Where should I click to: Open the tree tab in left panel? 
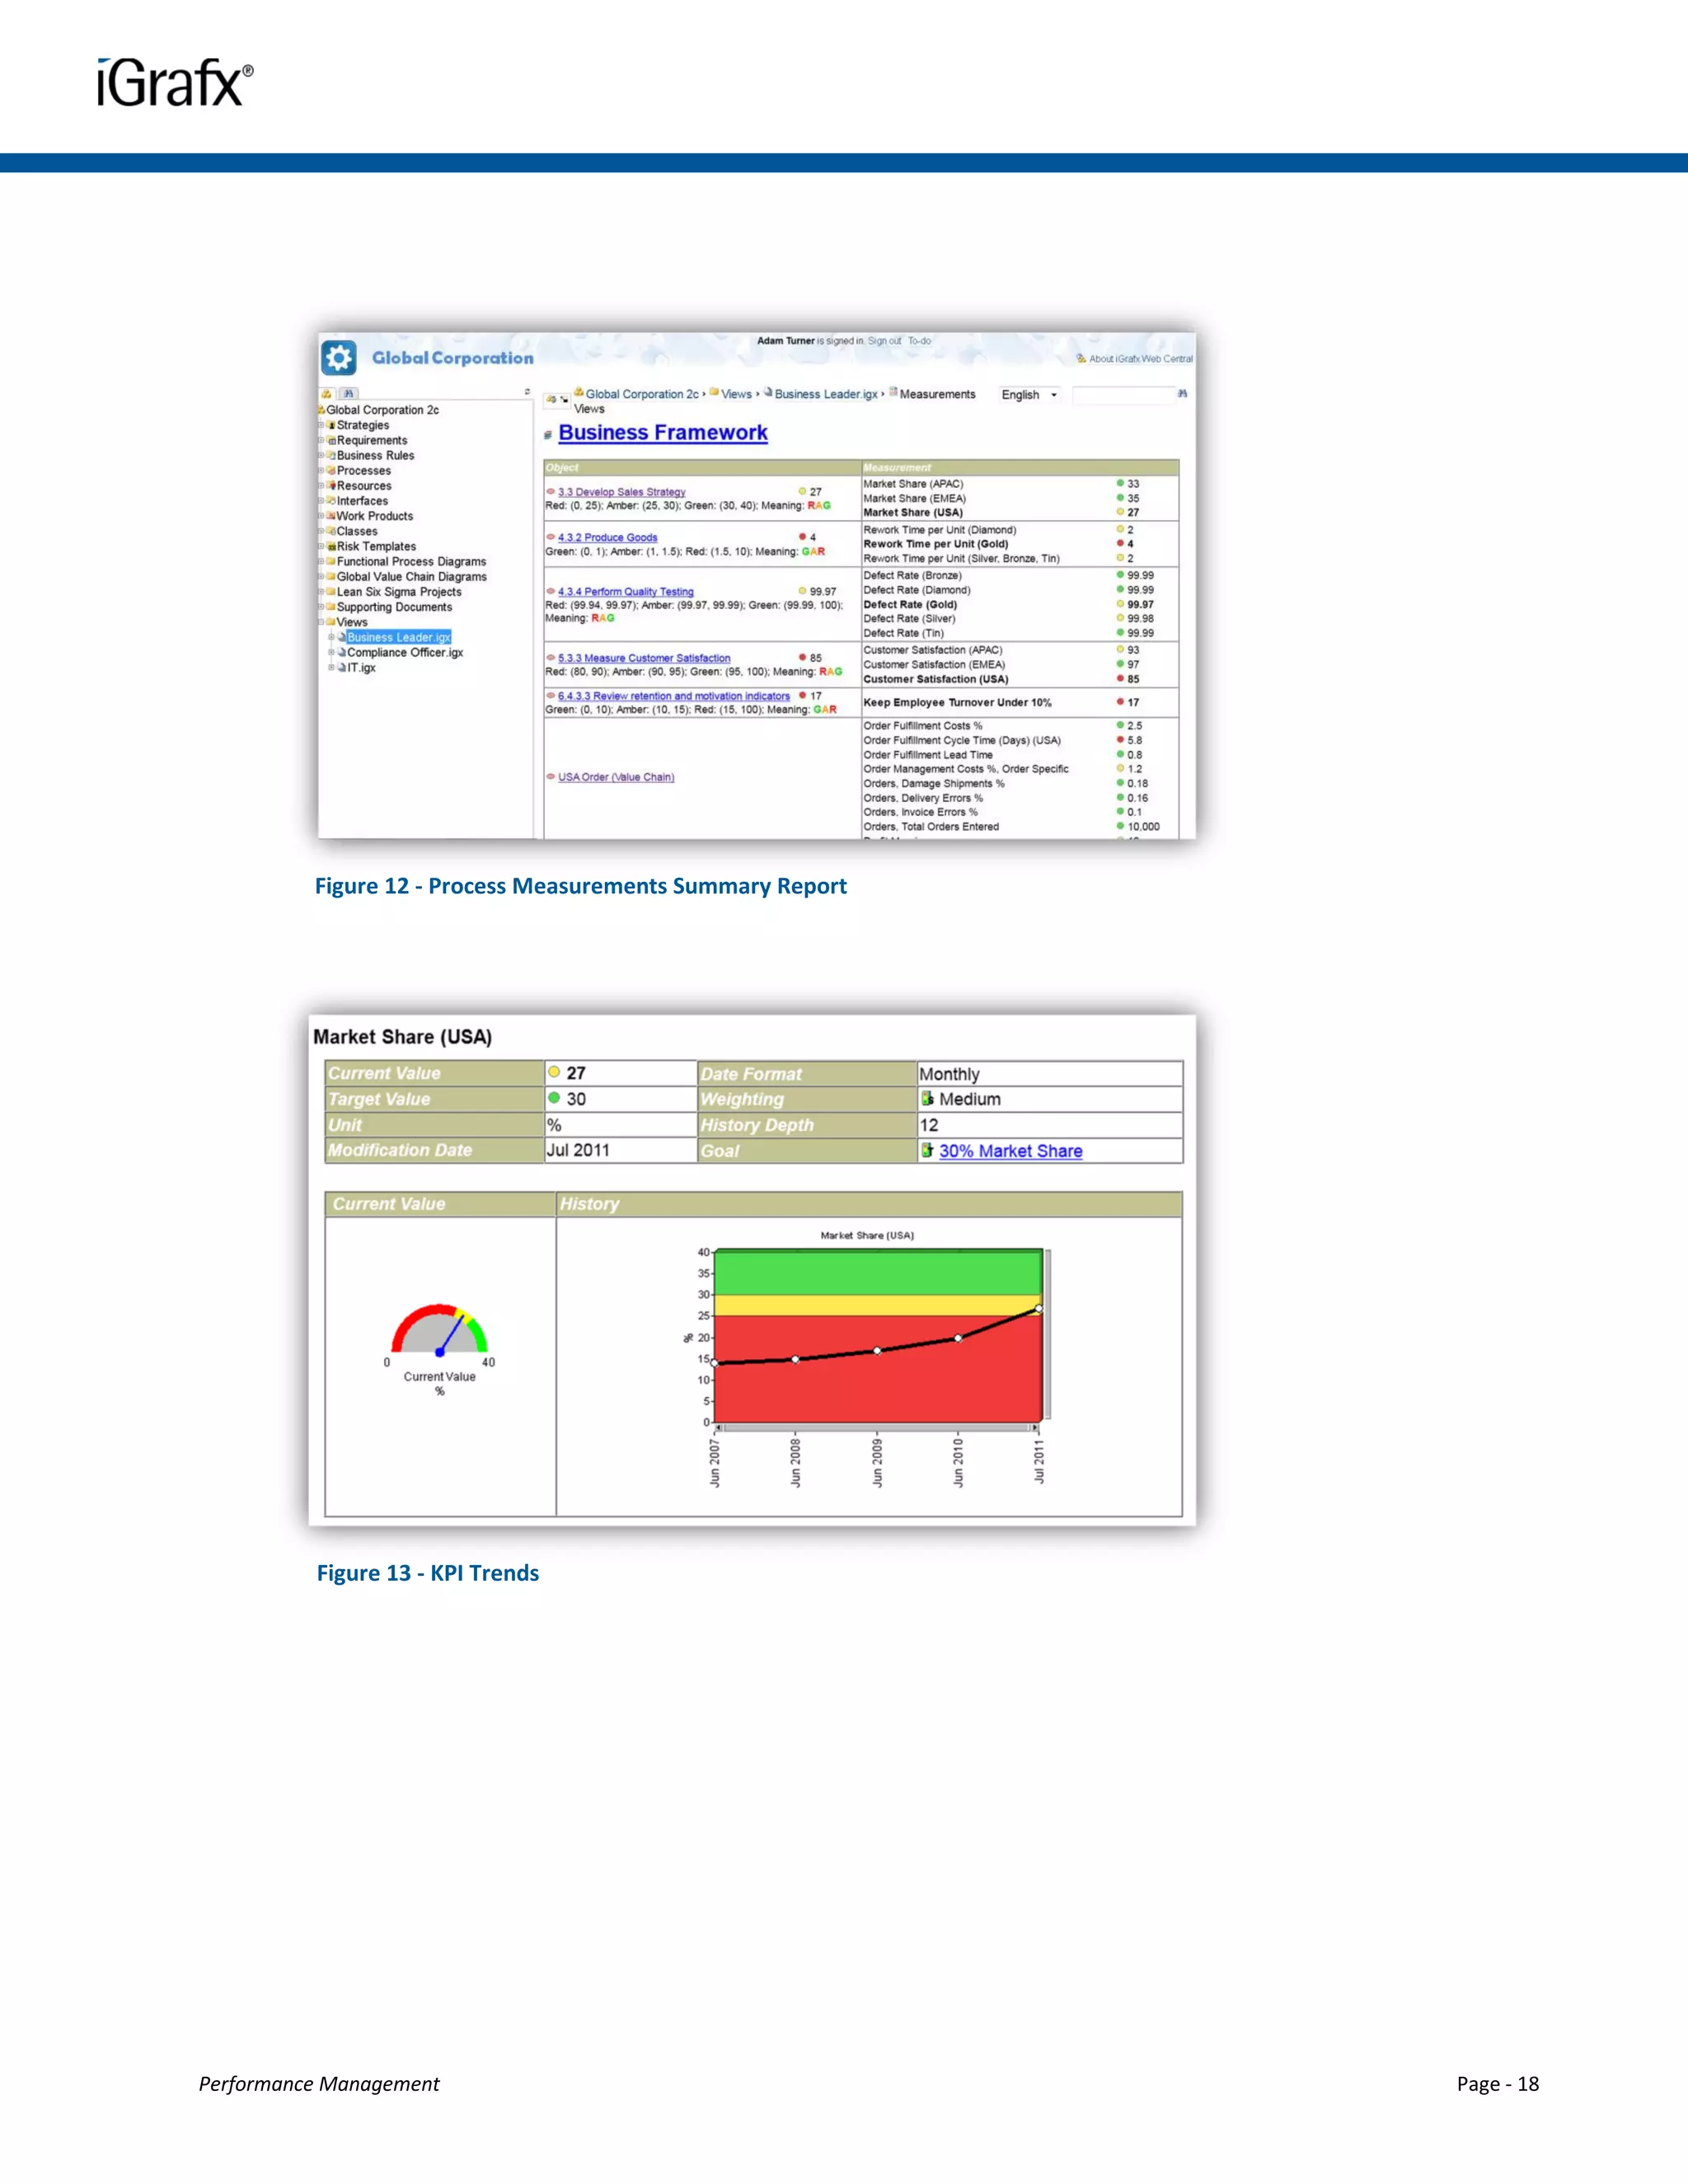pos(326,393)
